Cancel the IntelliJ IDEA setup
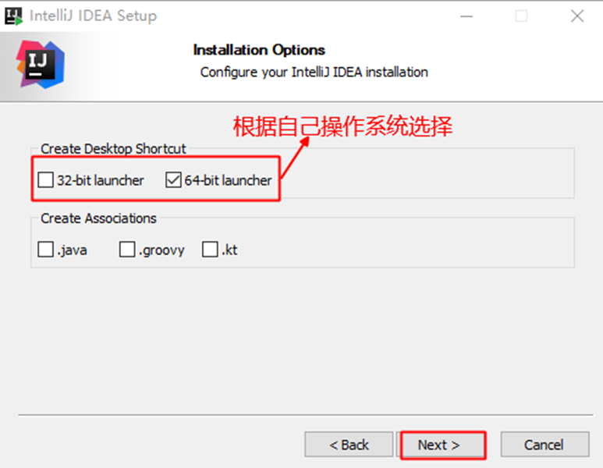Screen dimensions: 603x468 544,445
